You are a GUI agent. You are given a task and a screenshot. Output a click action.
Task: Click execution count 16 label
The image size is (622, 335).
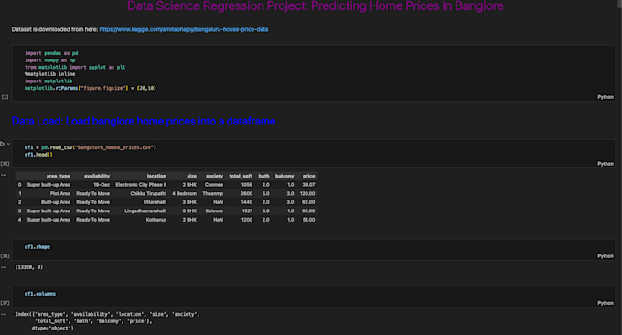point(5,256)
